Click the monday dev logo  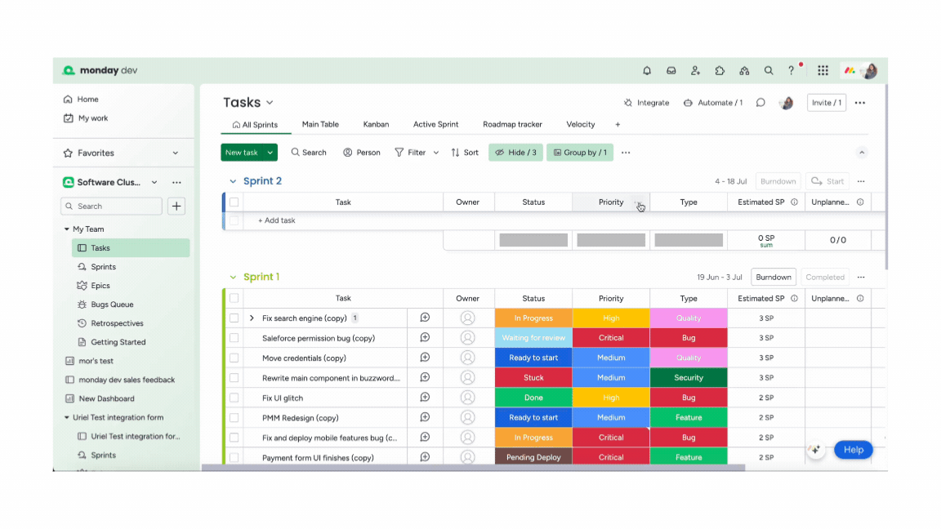pyautogui.click(x=100, y=70)
